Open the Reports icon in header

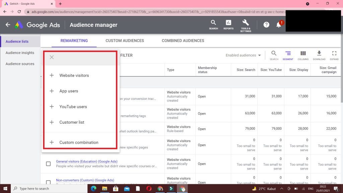[228, 24]
